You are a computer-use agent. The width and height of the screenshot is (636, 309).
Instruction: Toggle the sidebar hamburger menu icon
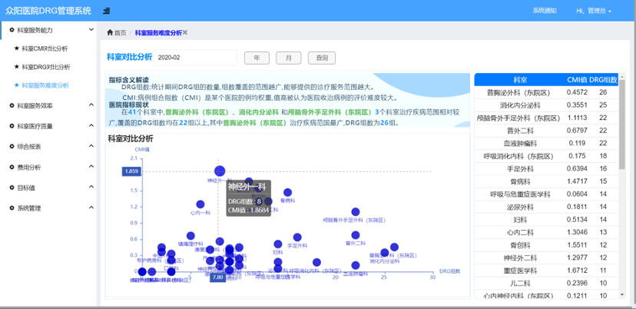106,11
